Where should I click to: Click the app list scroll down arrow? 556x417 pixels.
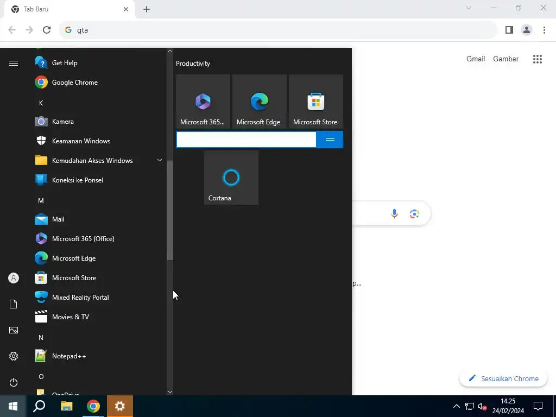(170, 392)
